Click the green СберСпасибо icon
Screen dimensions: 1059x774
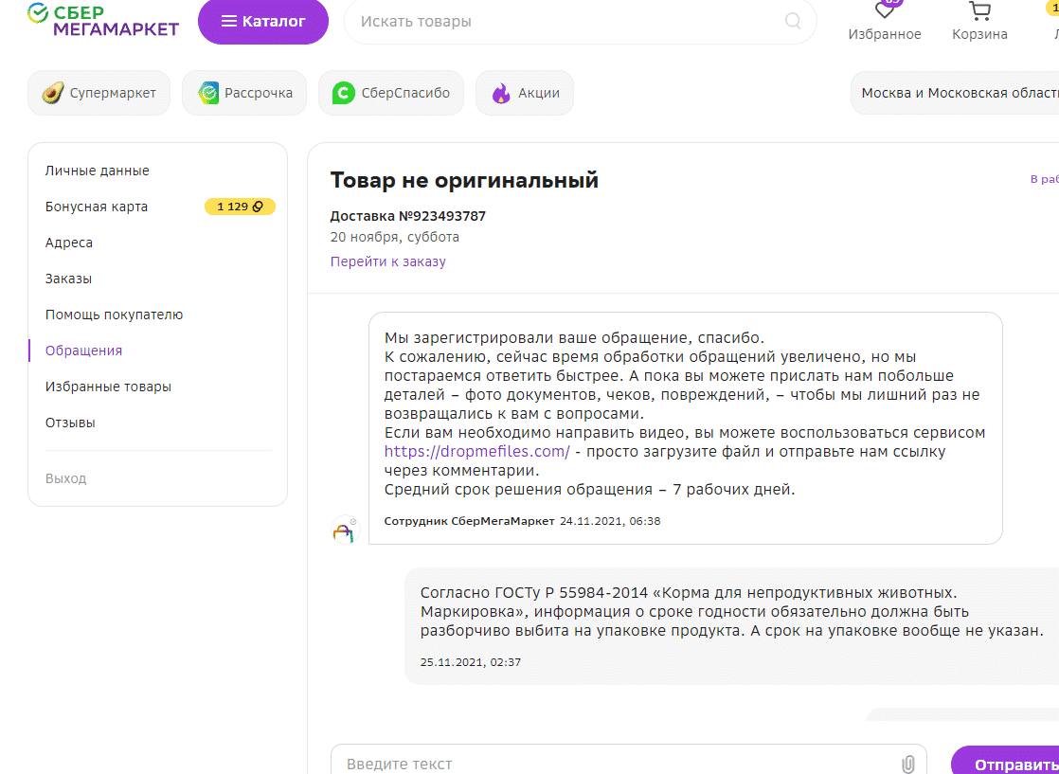pyautogui.click(x=344, y=93)
